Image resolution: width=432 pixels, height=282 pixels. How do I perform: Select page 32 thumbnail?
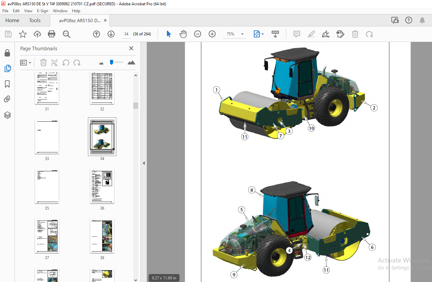[102, 88]
